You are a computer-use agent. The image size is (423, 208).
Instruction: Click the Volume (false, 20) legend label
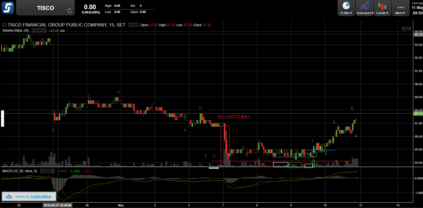coord(16,30)
